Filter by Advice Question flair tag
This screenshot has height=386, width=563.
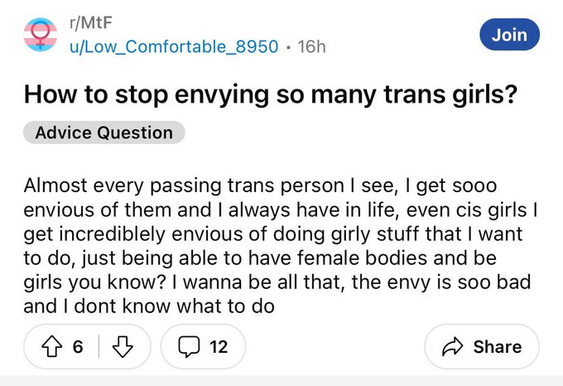(x=104, y=133)
